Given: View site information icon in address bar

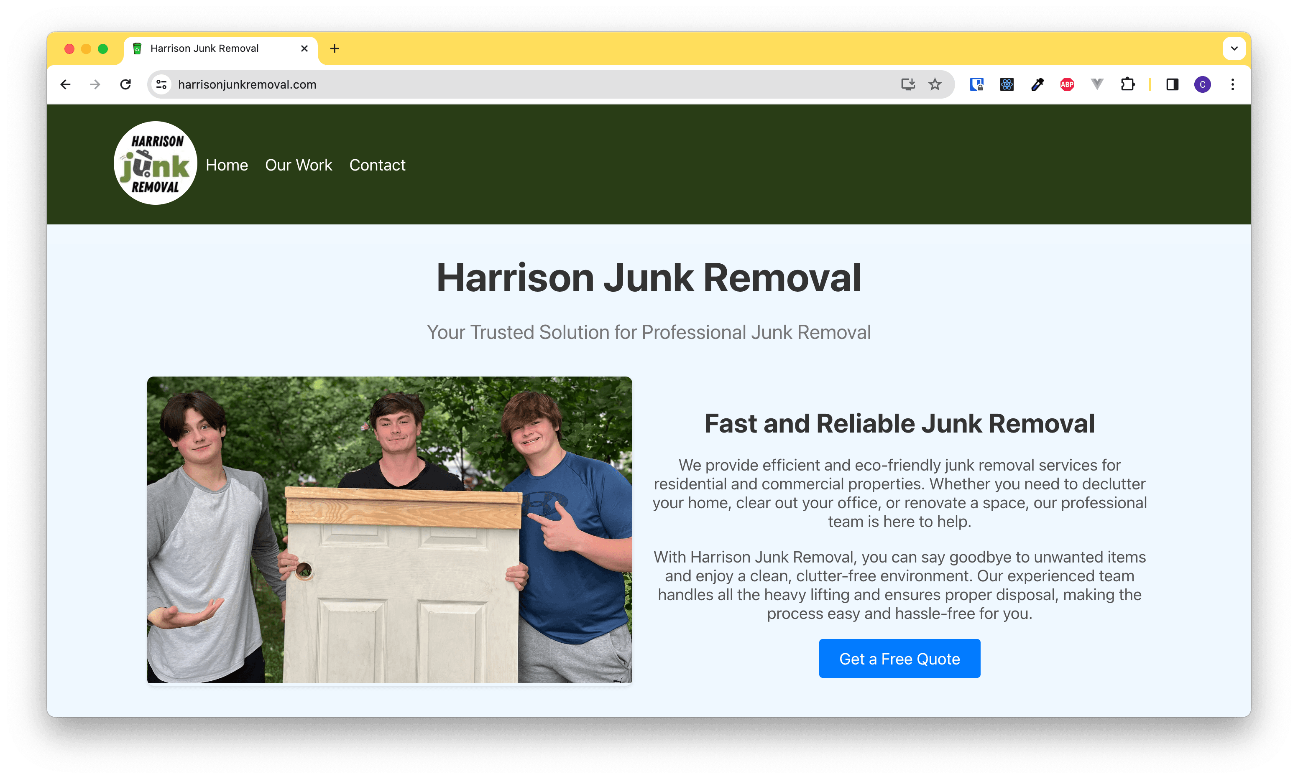Looking at the screenshot, I should coord(161,84).
